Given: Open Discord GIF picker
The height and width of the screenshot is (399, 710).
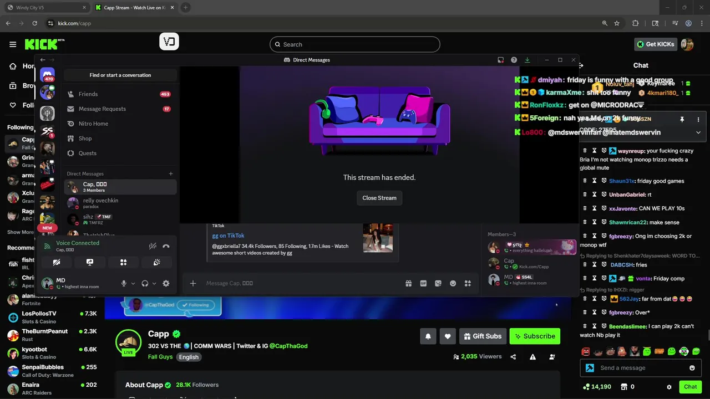Looking at the screenshot, I should tap(423, 283).
